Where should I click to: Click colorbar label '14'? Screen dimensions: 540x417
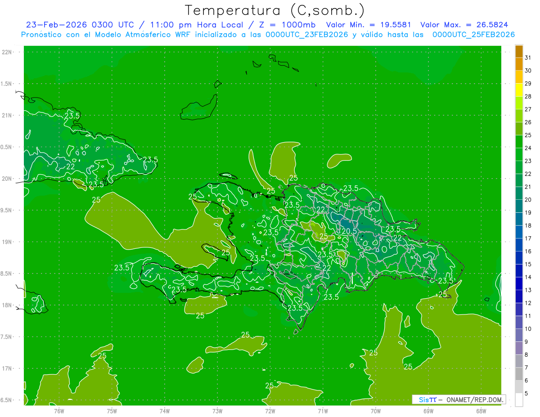[x=528, y=277]
